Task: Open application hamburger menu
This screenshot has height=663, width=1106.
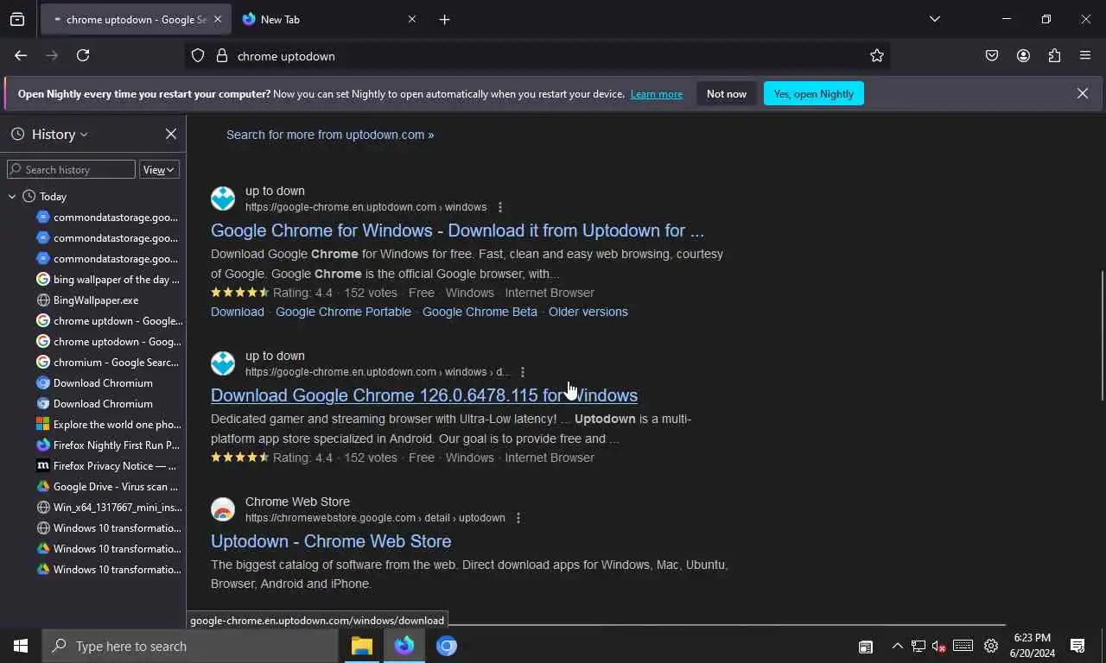Action: [1085, 56]
